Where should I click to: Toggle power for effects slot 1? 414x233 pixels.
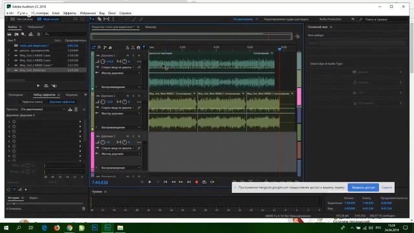click(x=14, y=122)
